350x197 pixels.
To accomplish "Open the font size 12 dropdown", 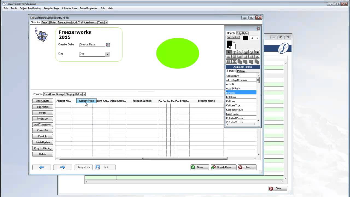I will click(257, 38).
